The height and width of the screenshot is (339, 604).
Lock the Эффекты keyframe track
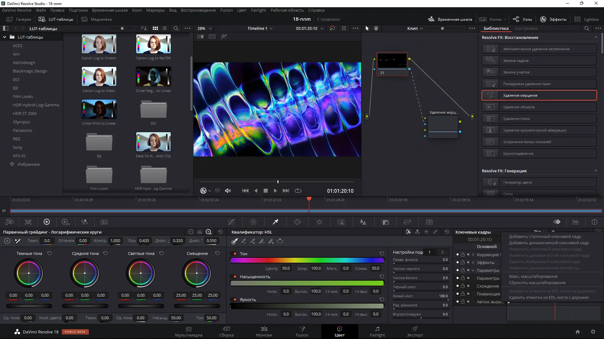click(462, 262)
